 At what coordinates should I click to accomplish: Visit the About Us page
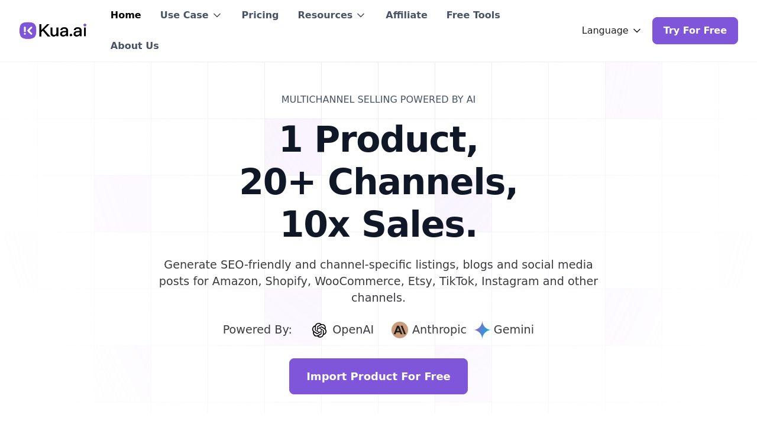[x=134, y=46]
